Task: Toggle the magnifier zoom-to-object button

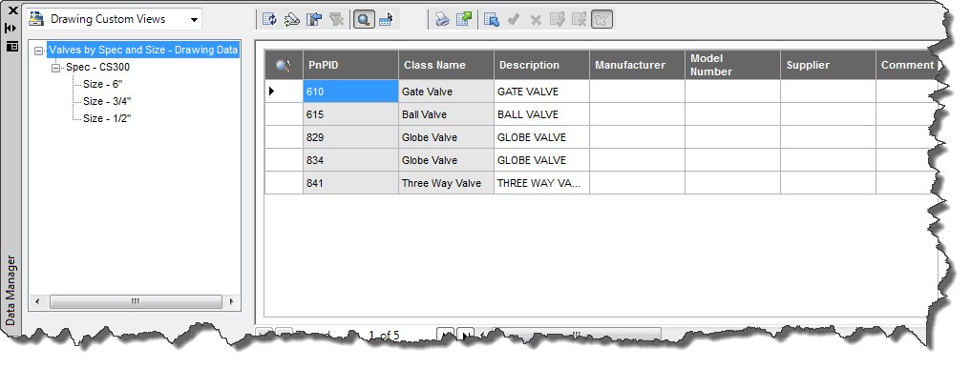Action: point(364,20)
